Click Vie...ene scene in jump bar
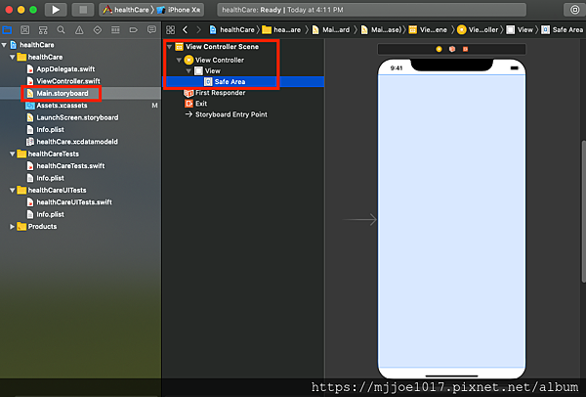The width and height of the screenshot is (586, 397). [428, 30]
